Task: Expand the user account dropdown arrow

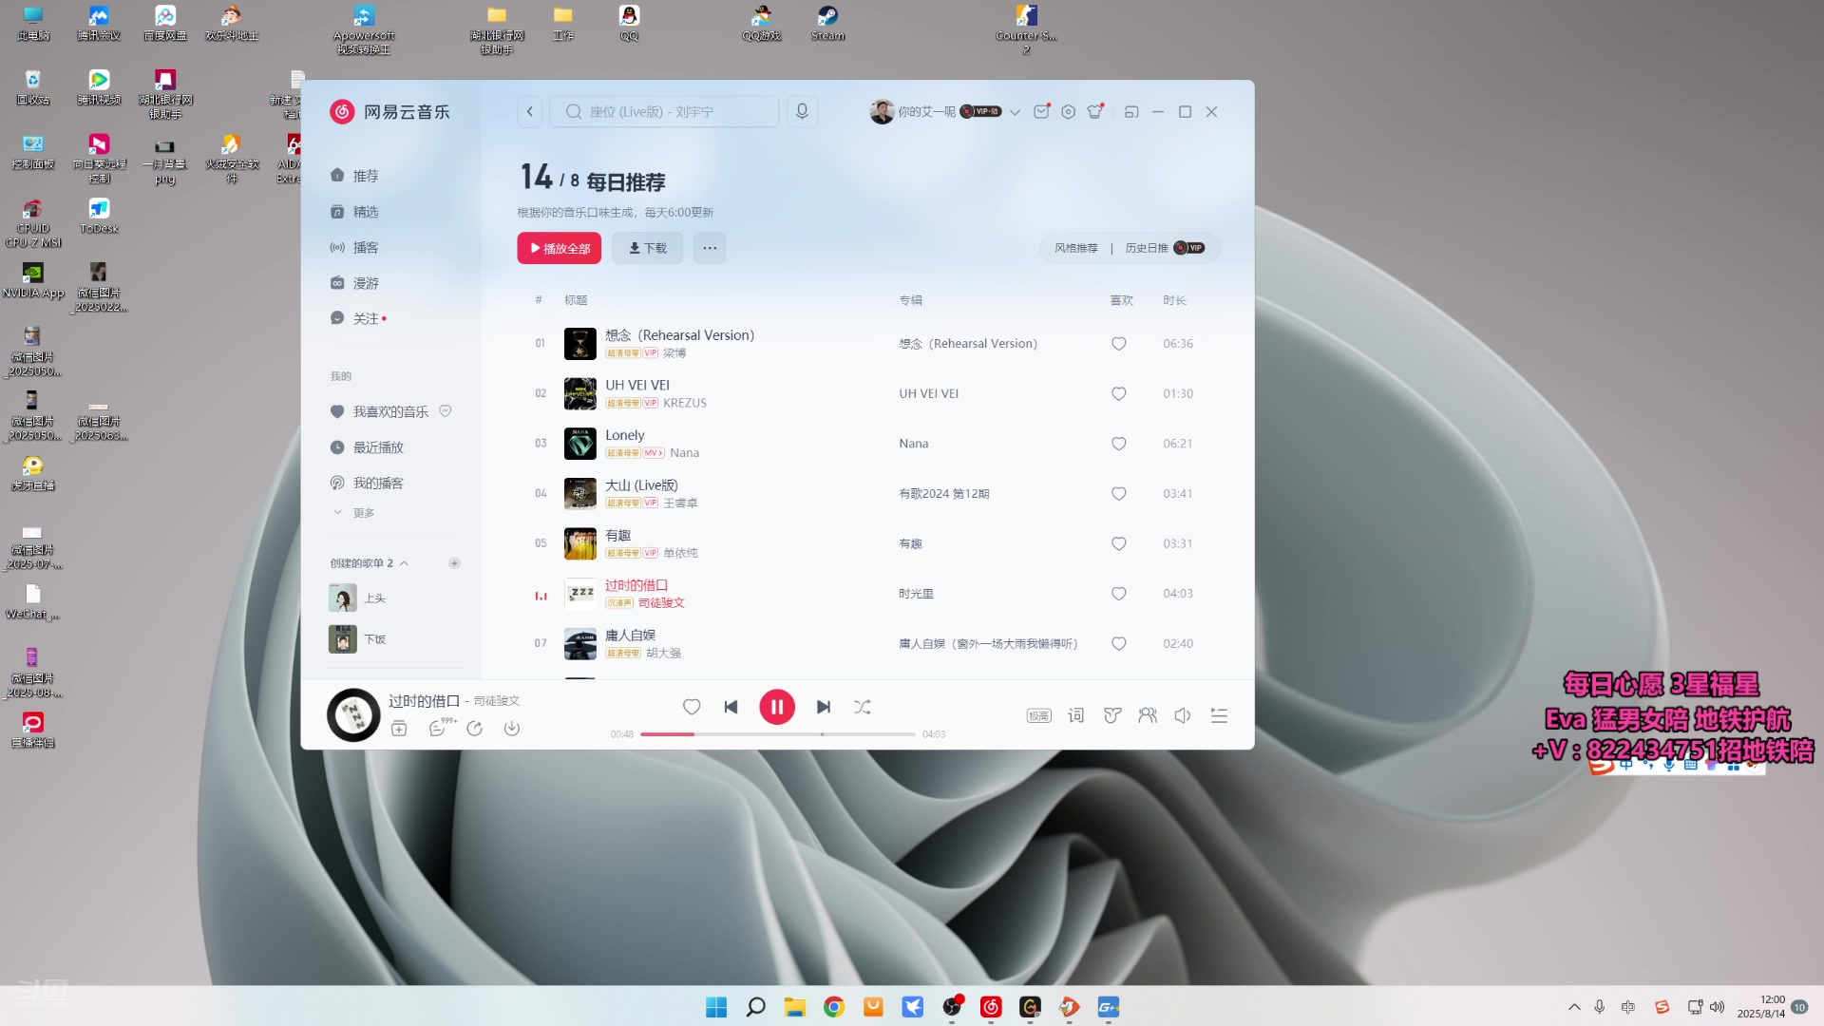Action: pyautogui.click(x=1015, y=112)
